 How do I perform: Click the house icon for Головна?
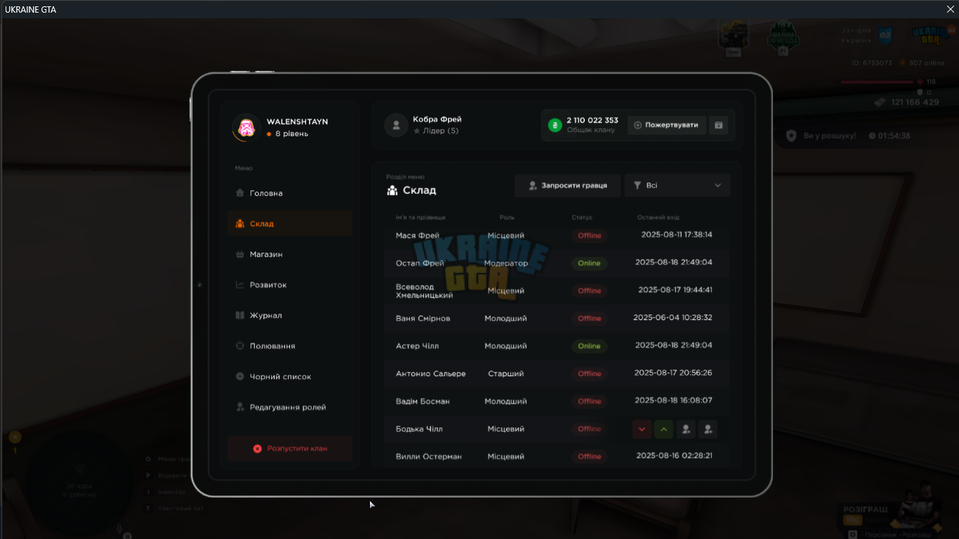pos(240,193)
